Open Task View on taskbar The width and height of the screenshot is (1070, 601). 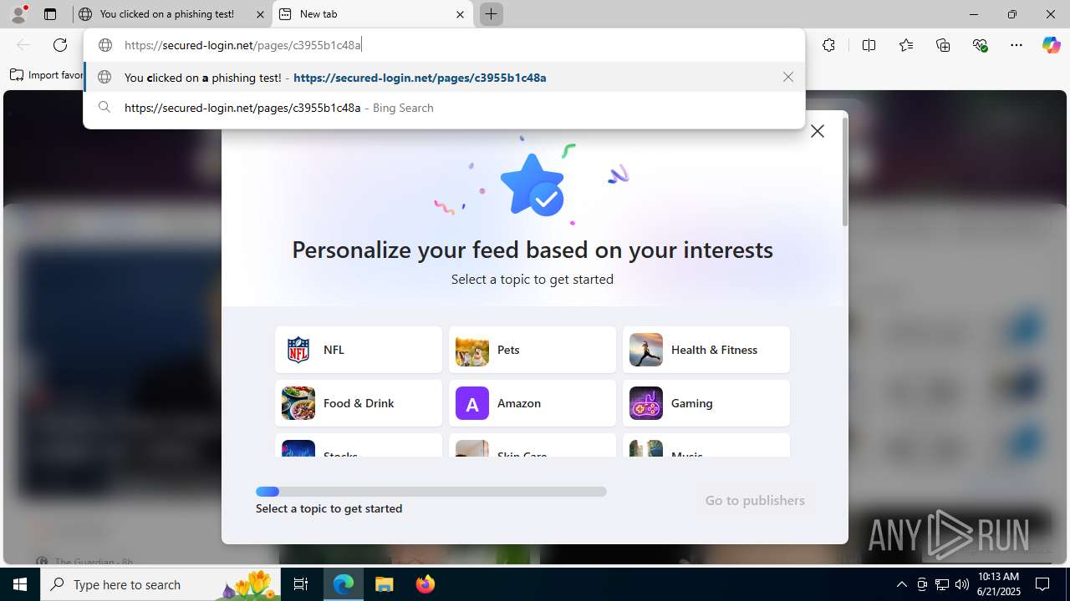301,584
